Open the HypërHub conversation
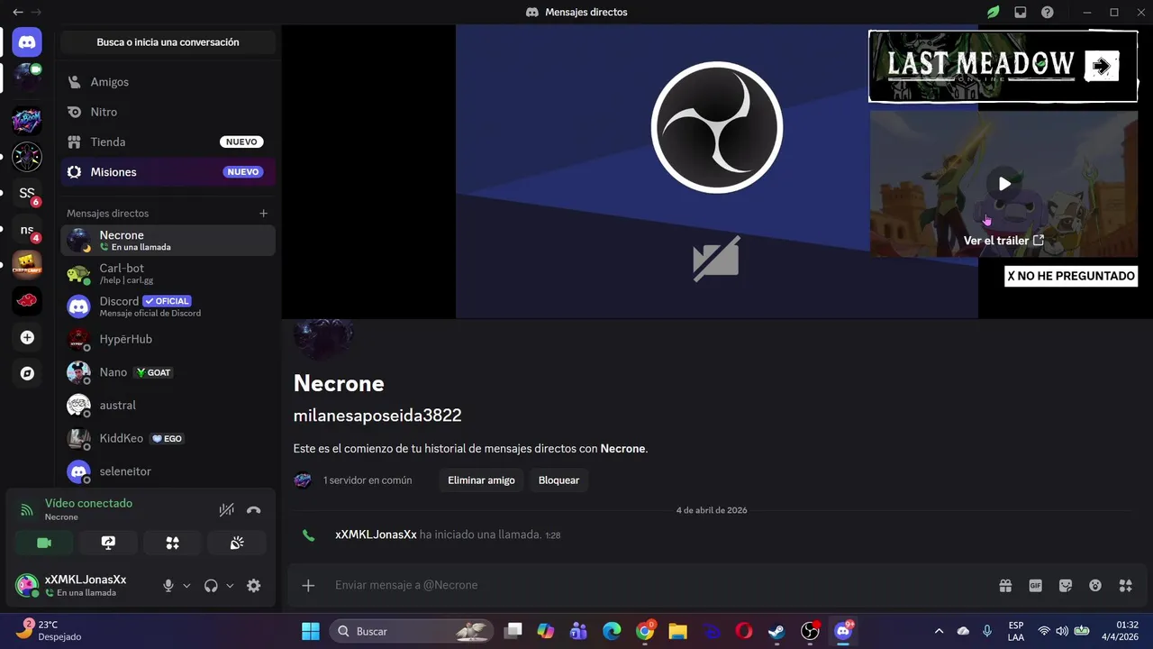Viewport: 1153px width, 649px height. [x=168, y=340]
